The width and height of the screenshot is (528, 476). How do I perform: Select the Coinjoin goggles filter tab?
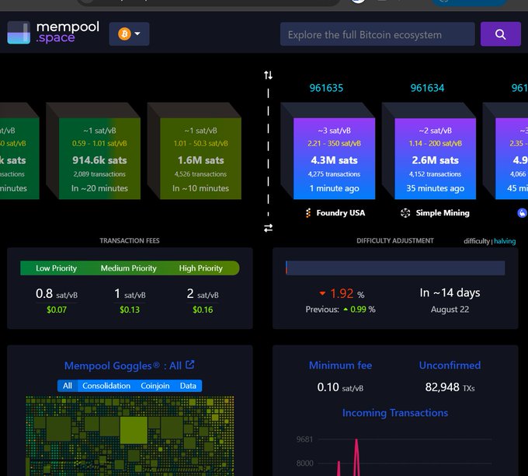(x=155, y=386)
